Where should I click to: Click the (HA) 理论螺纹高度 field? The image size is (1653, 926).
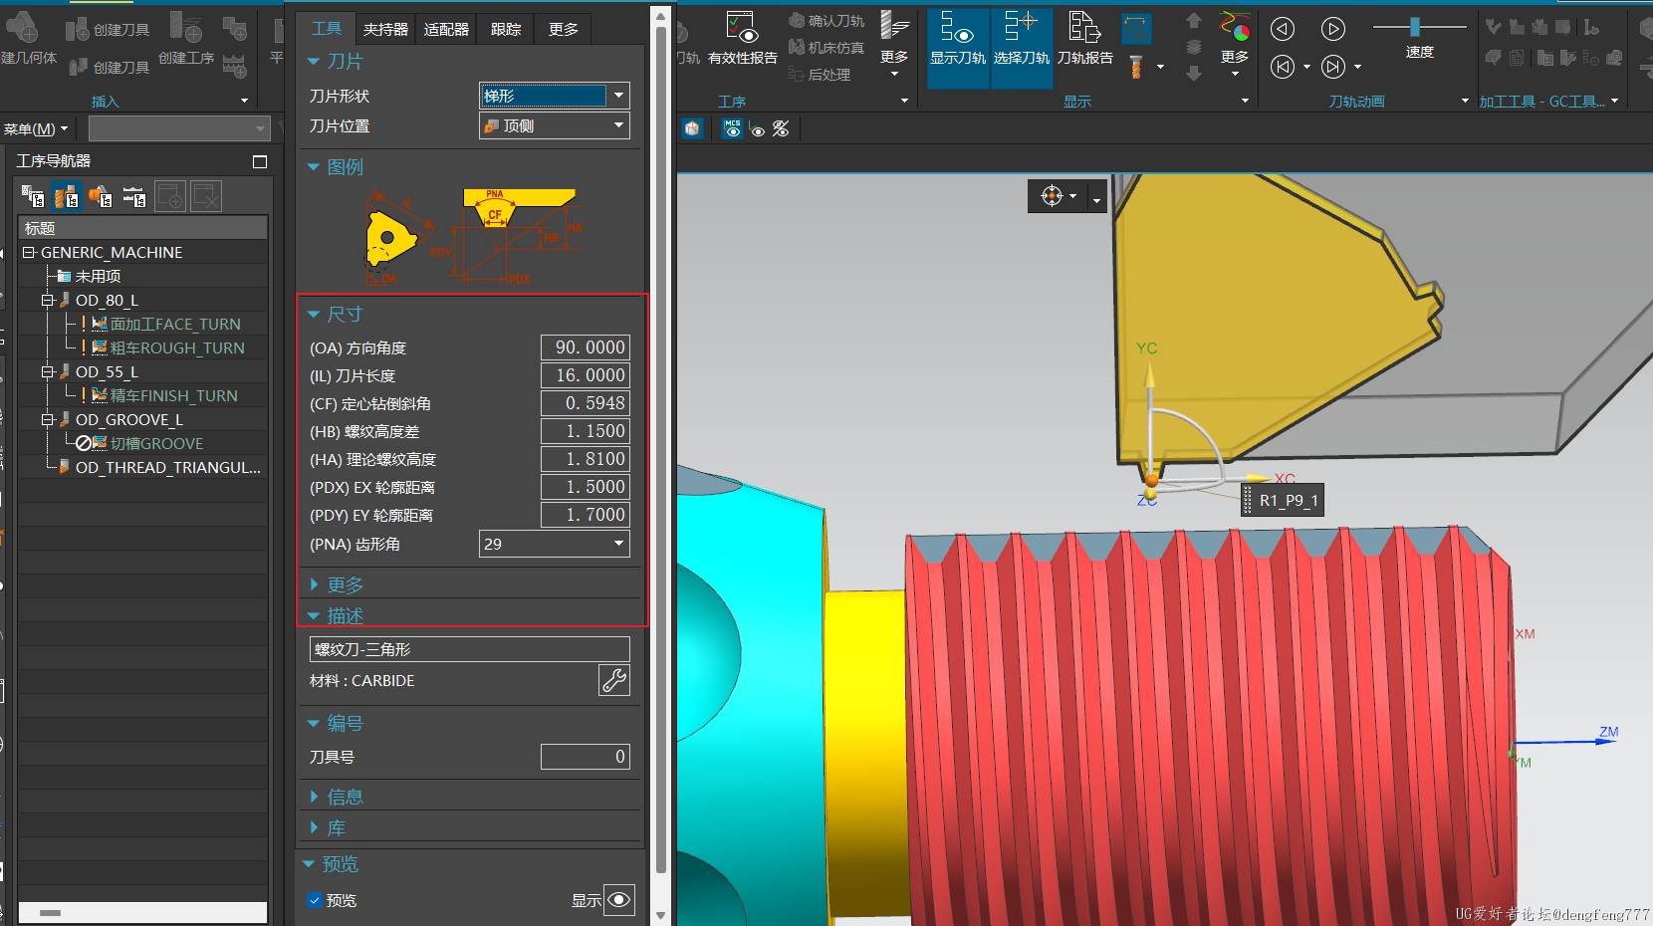(585, 458)
